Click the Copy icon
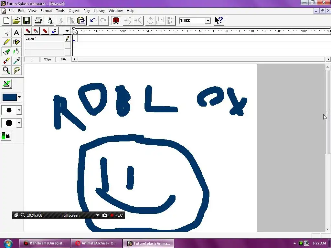Viewport: 331px width, 248px height. pos(71,20)
